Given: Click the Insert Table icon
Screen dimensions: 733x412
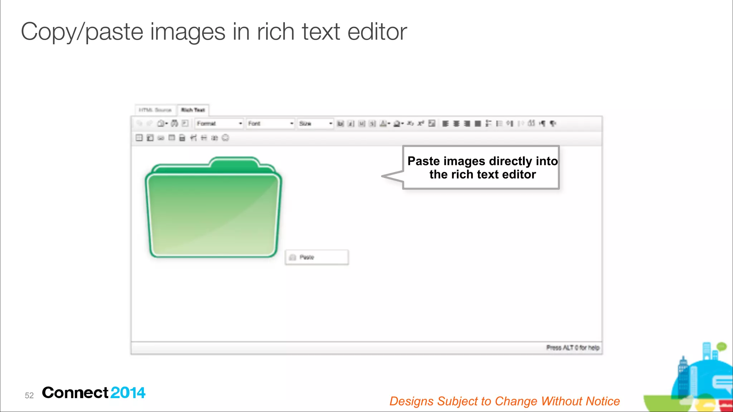Looking at the screenshot, I should 139,138.
